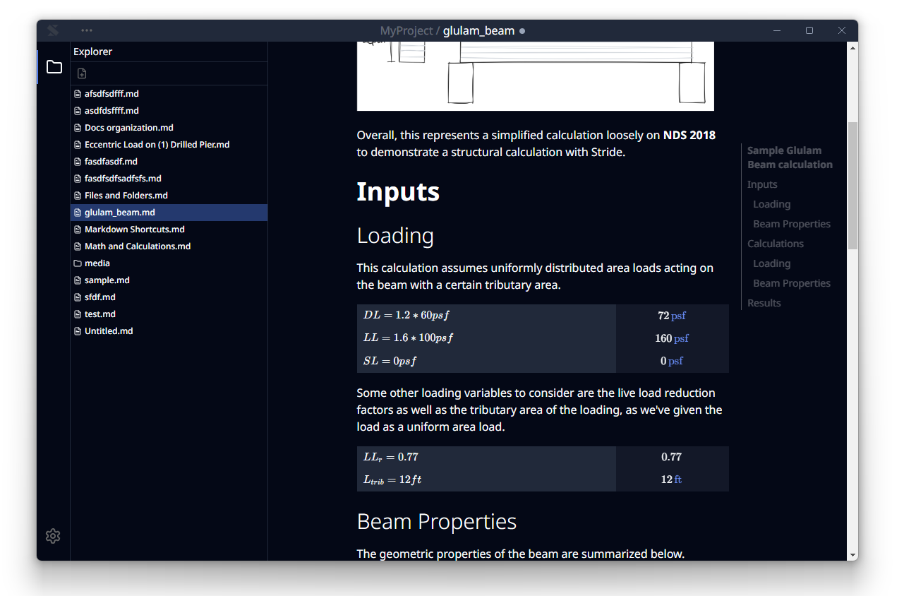Open Untitled.md file
Viewport: 904px width, 596px height.
tap(169, 331)
